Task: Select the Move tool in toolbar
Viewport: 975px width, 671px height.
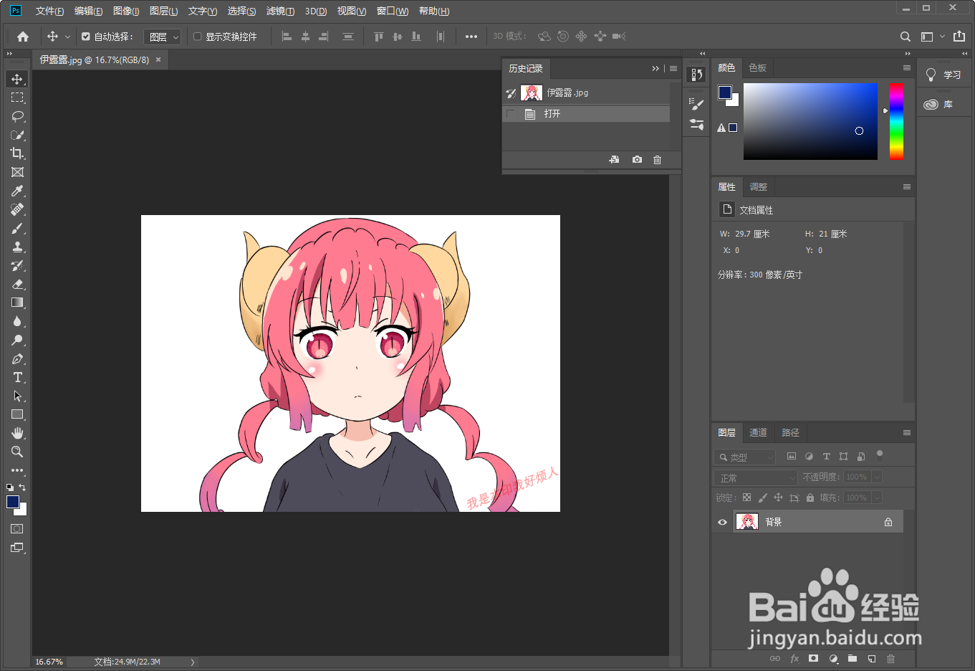Action: [17, 79]
